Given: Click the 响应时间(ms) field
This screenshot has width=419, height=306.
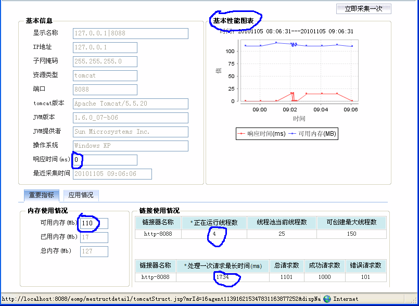Looking at the screenshot, I should [x=105, y=160].
